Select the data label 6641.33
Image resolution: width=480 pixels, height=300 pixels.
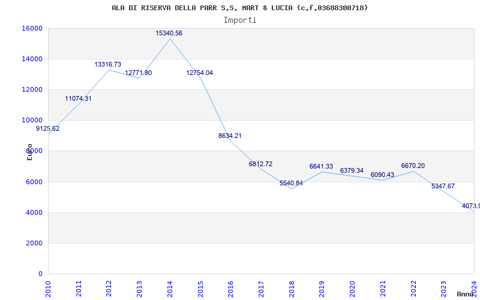tap(321, 166)
